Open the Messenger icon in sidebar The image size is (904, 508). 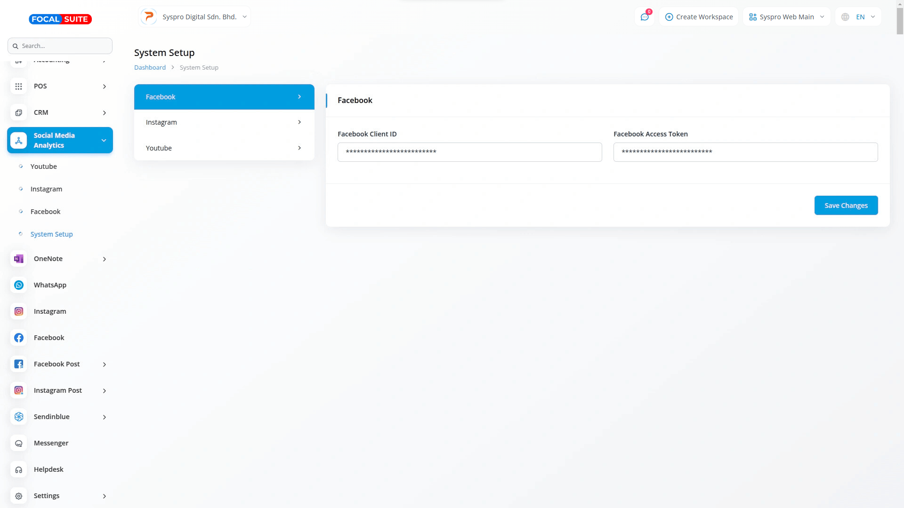(x=19, y=443)
